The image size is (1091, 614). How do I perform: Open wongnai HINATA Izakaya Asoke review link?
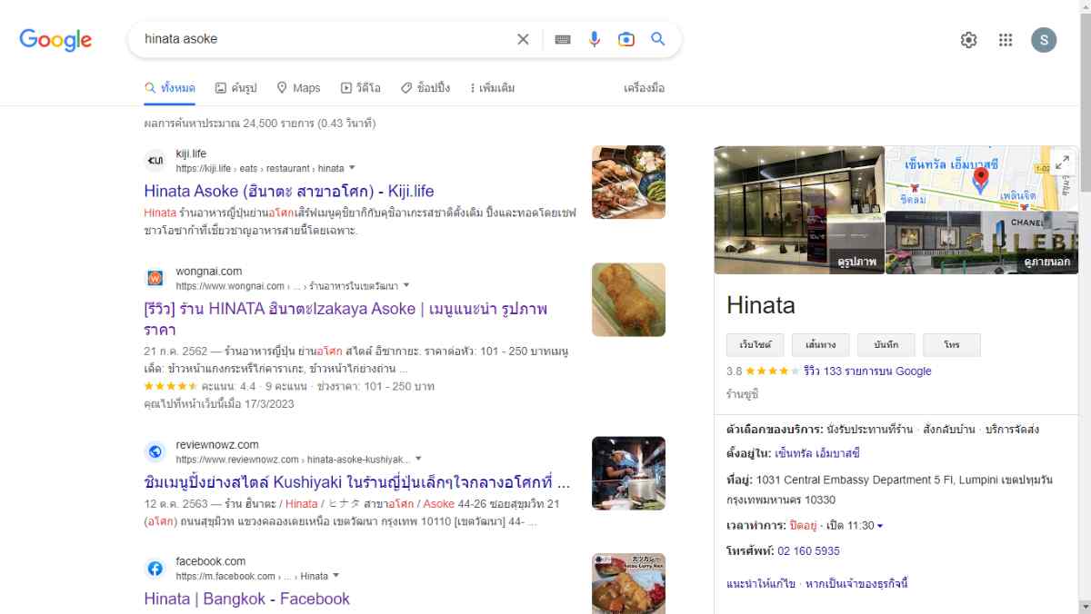(x=345, y=319)
